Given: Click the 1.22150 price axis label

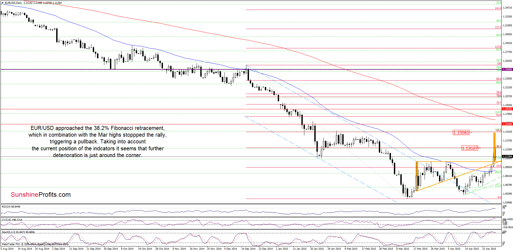Looking at the screenshot, I should pyautogui.click(x=508, y=88).
